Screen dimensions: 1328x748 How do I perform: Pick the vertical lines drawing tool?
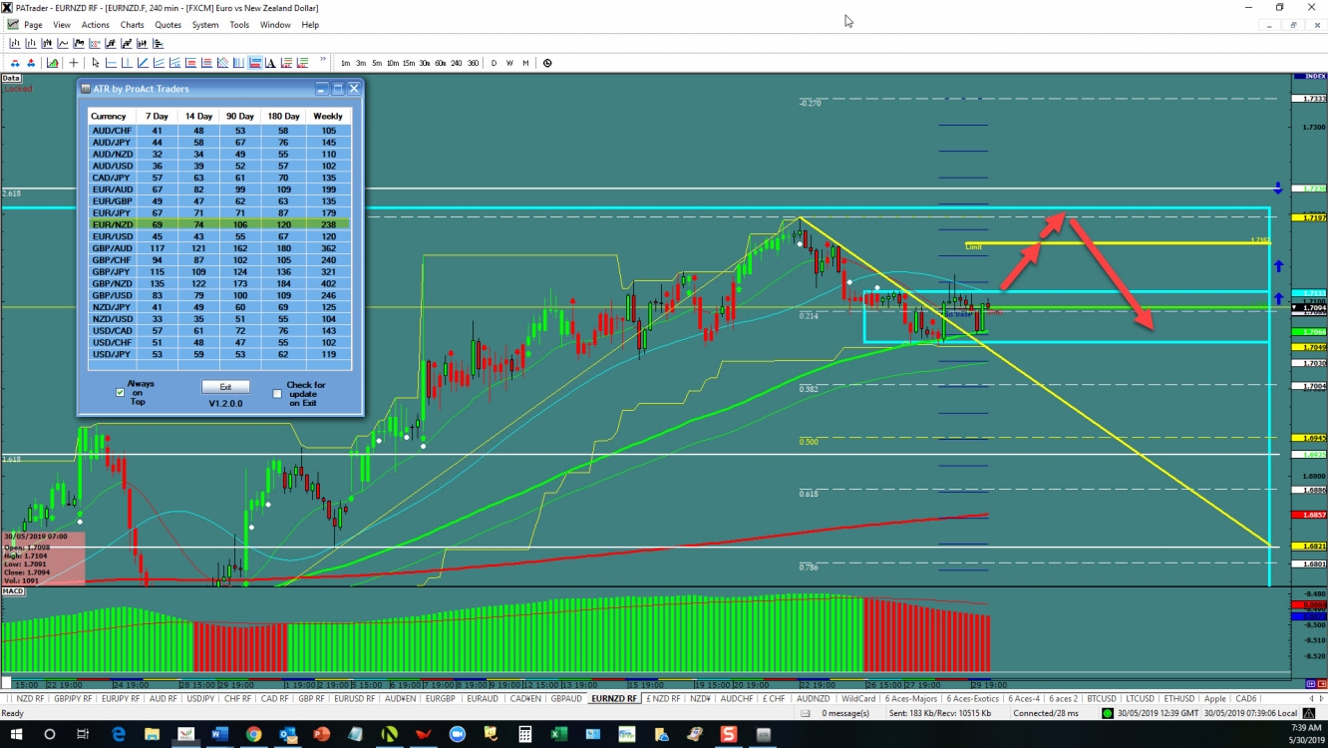point(239,63)
